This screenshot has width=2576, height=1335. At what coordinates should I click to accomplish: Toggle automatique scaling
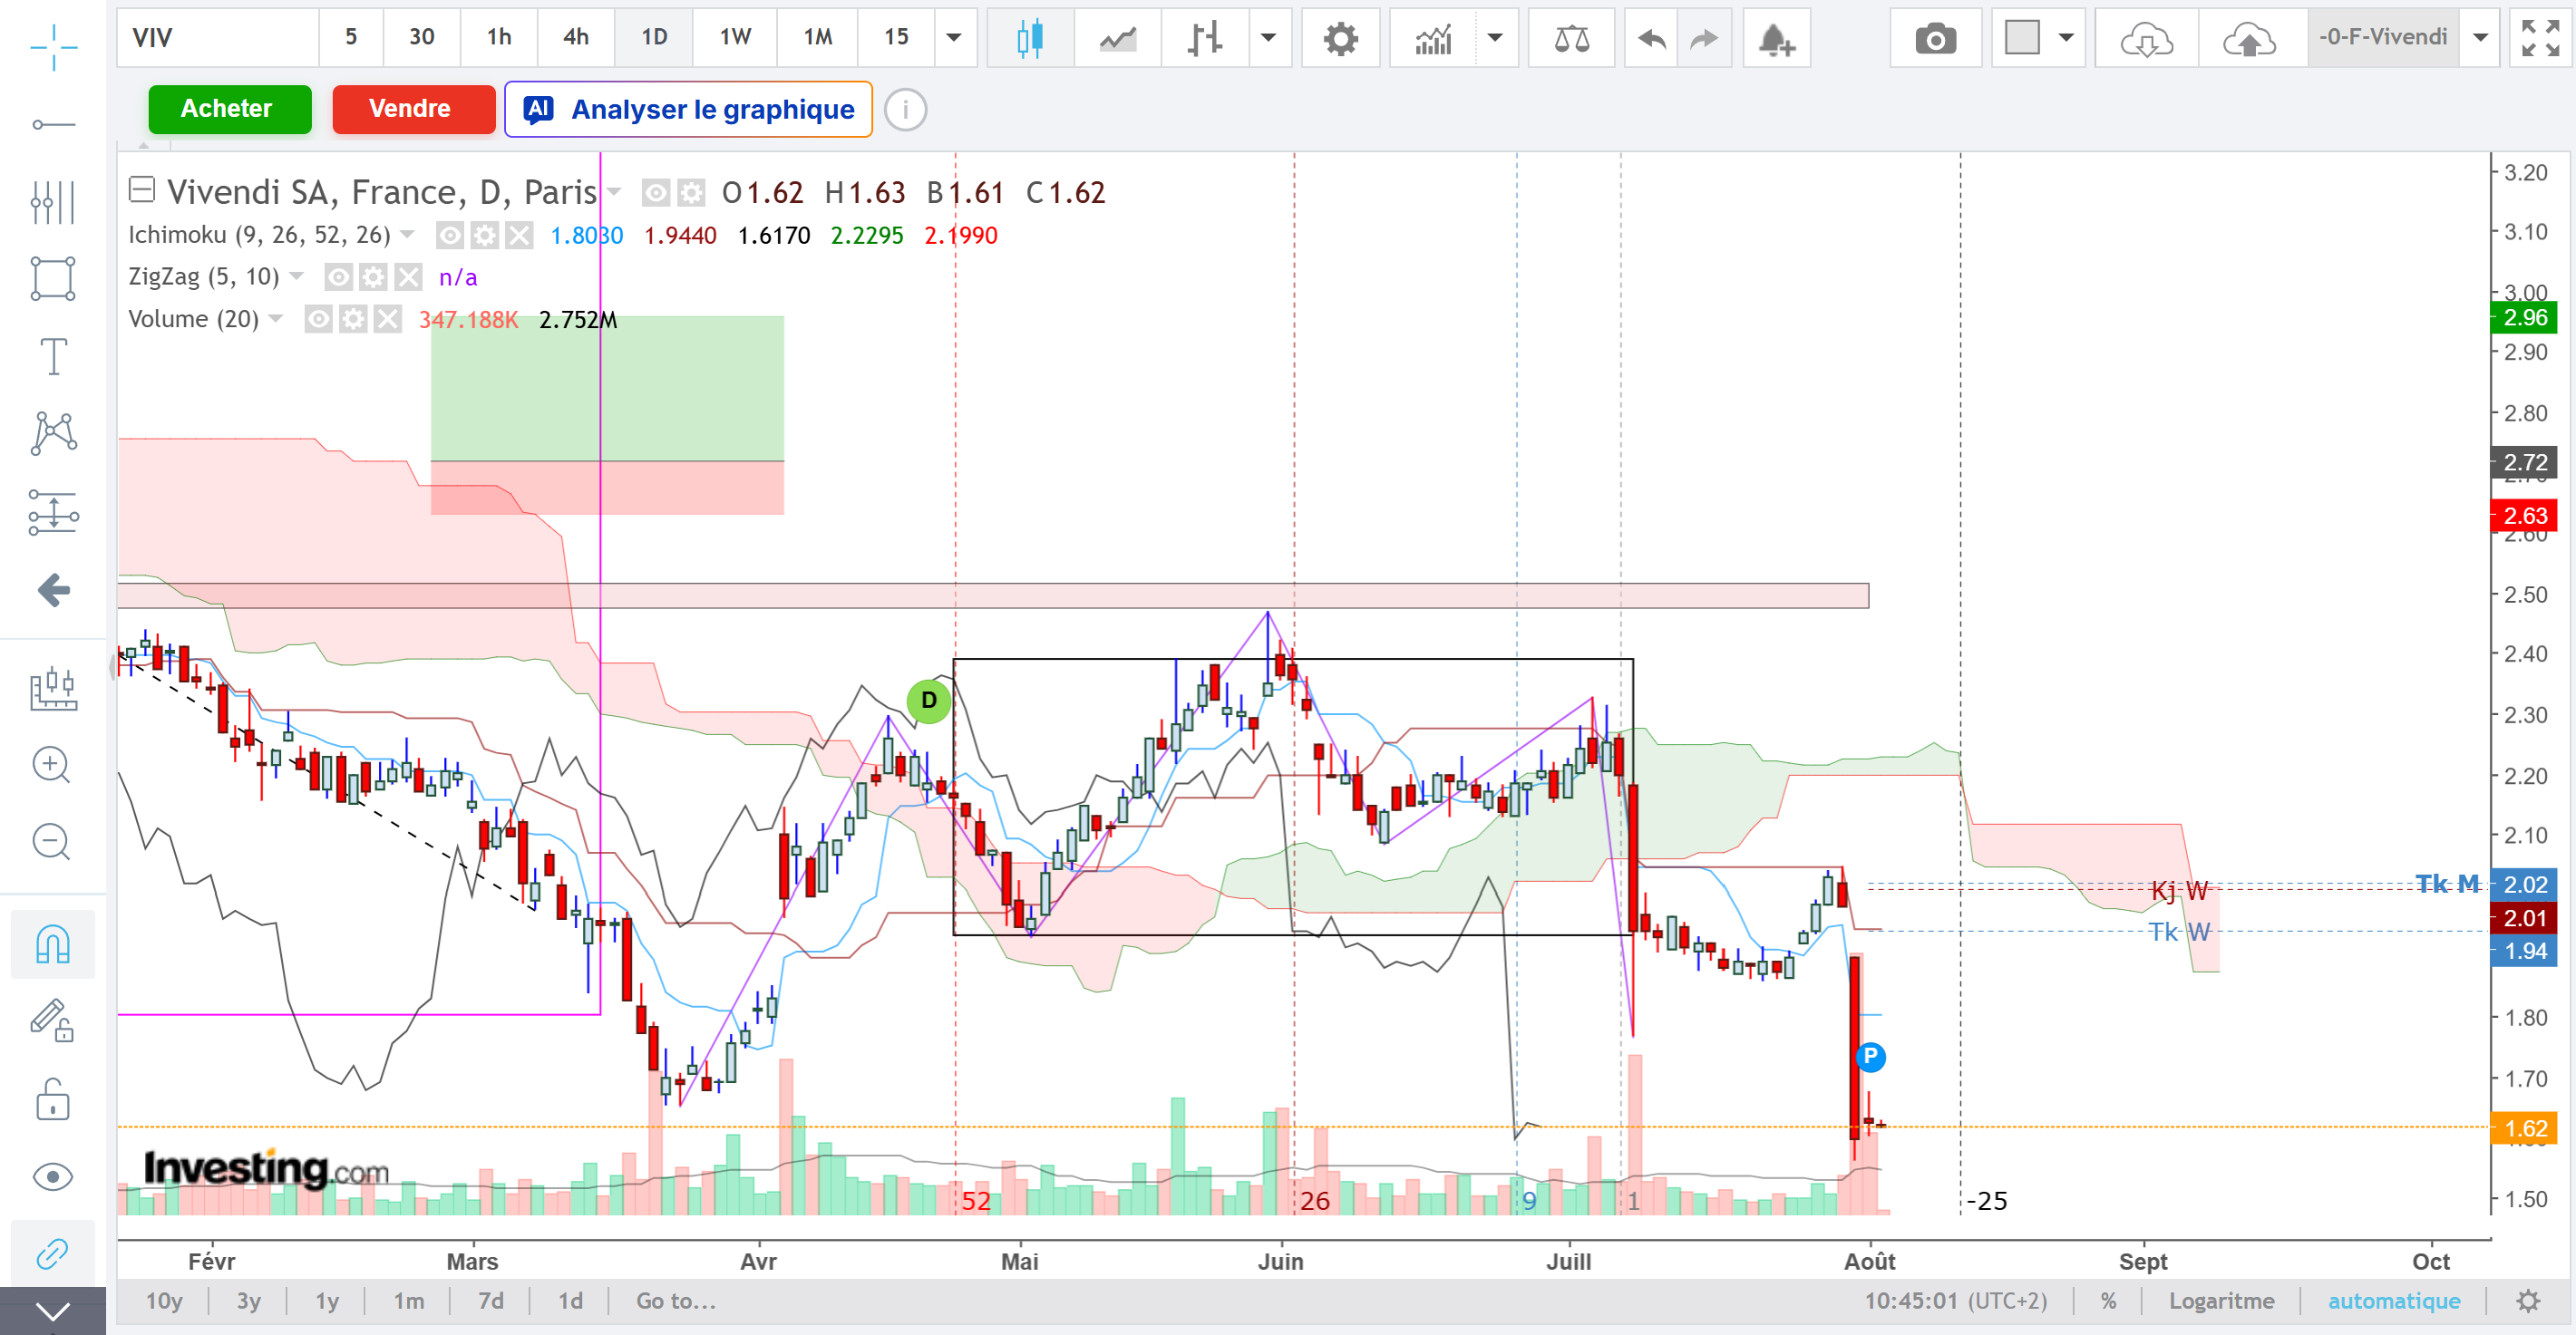[2394, 1301]
